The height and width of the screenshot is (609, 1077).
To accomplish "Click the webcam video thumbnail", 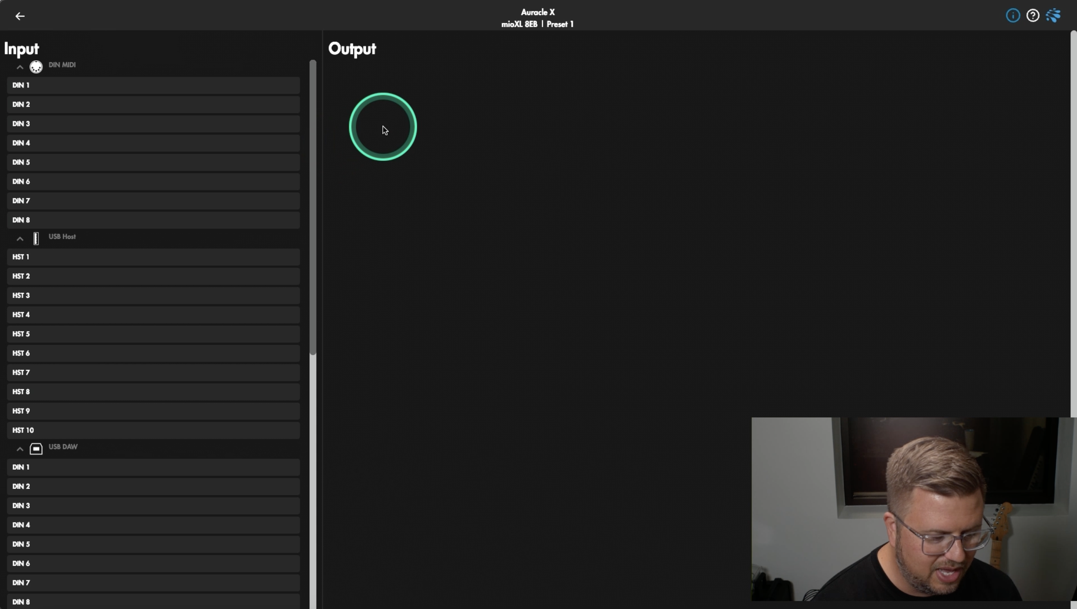I will [x=912, y=509].
